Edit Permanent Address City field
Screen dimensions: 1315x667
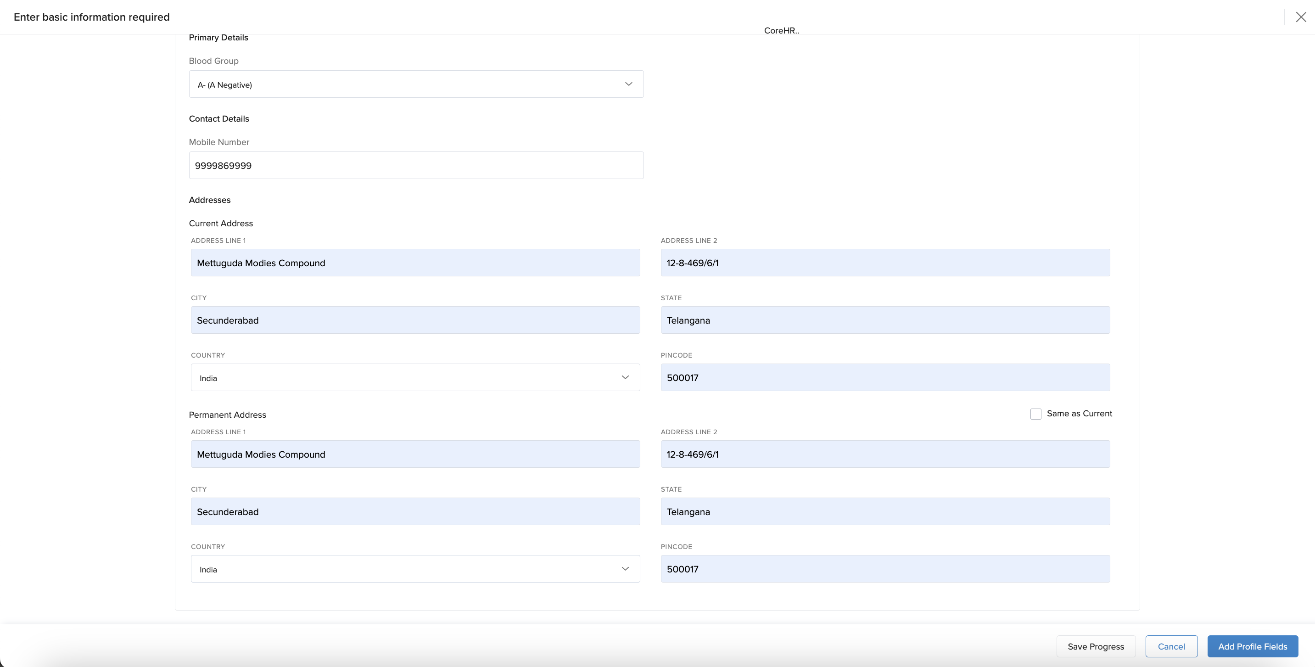pyautogui.click(x=415, y=511)
